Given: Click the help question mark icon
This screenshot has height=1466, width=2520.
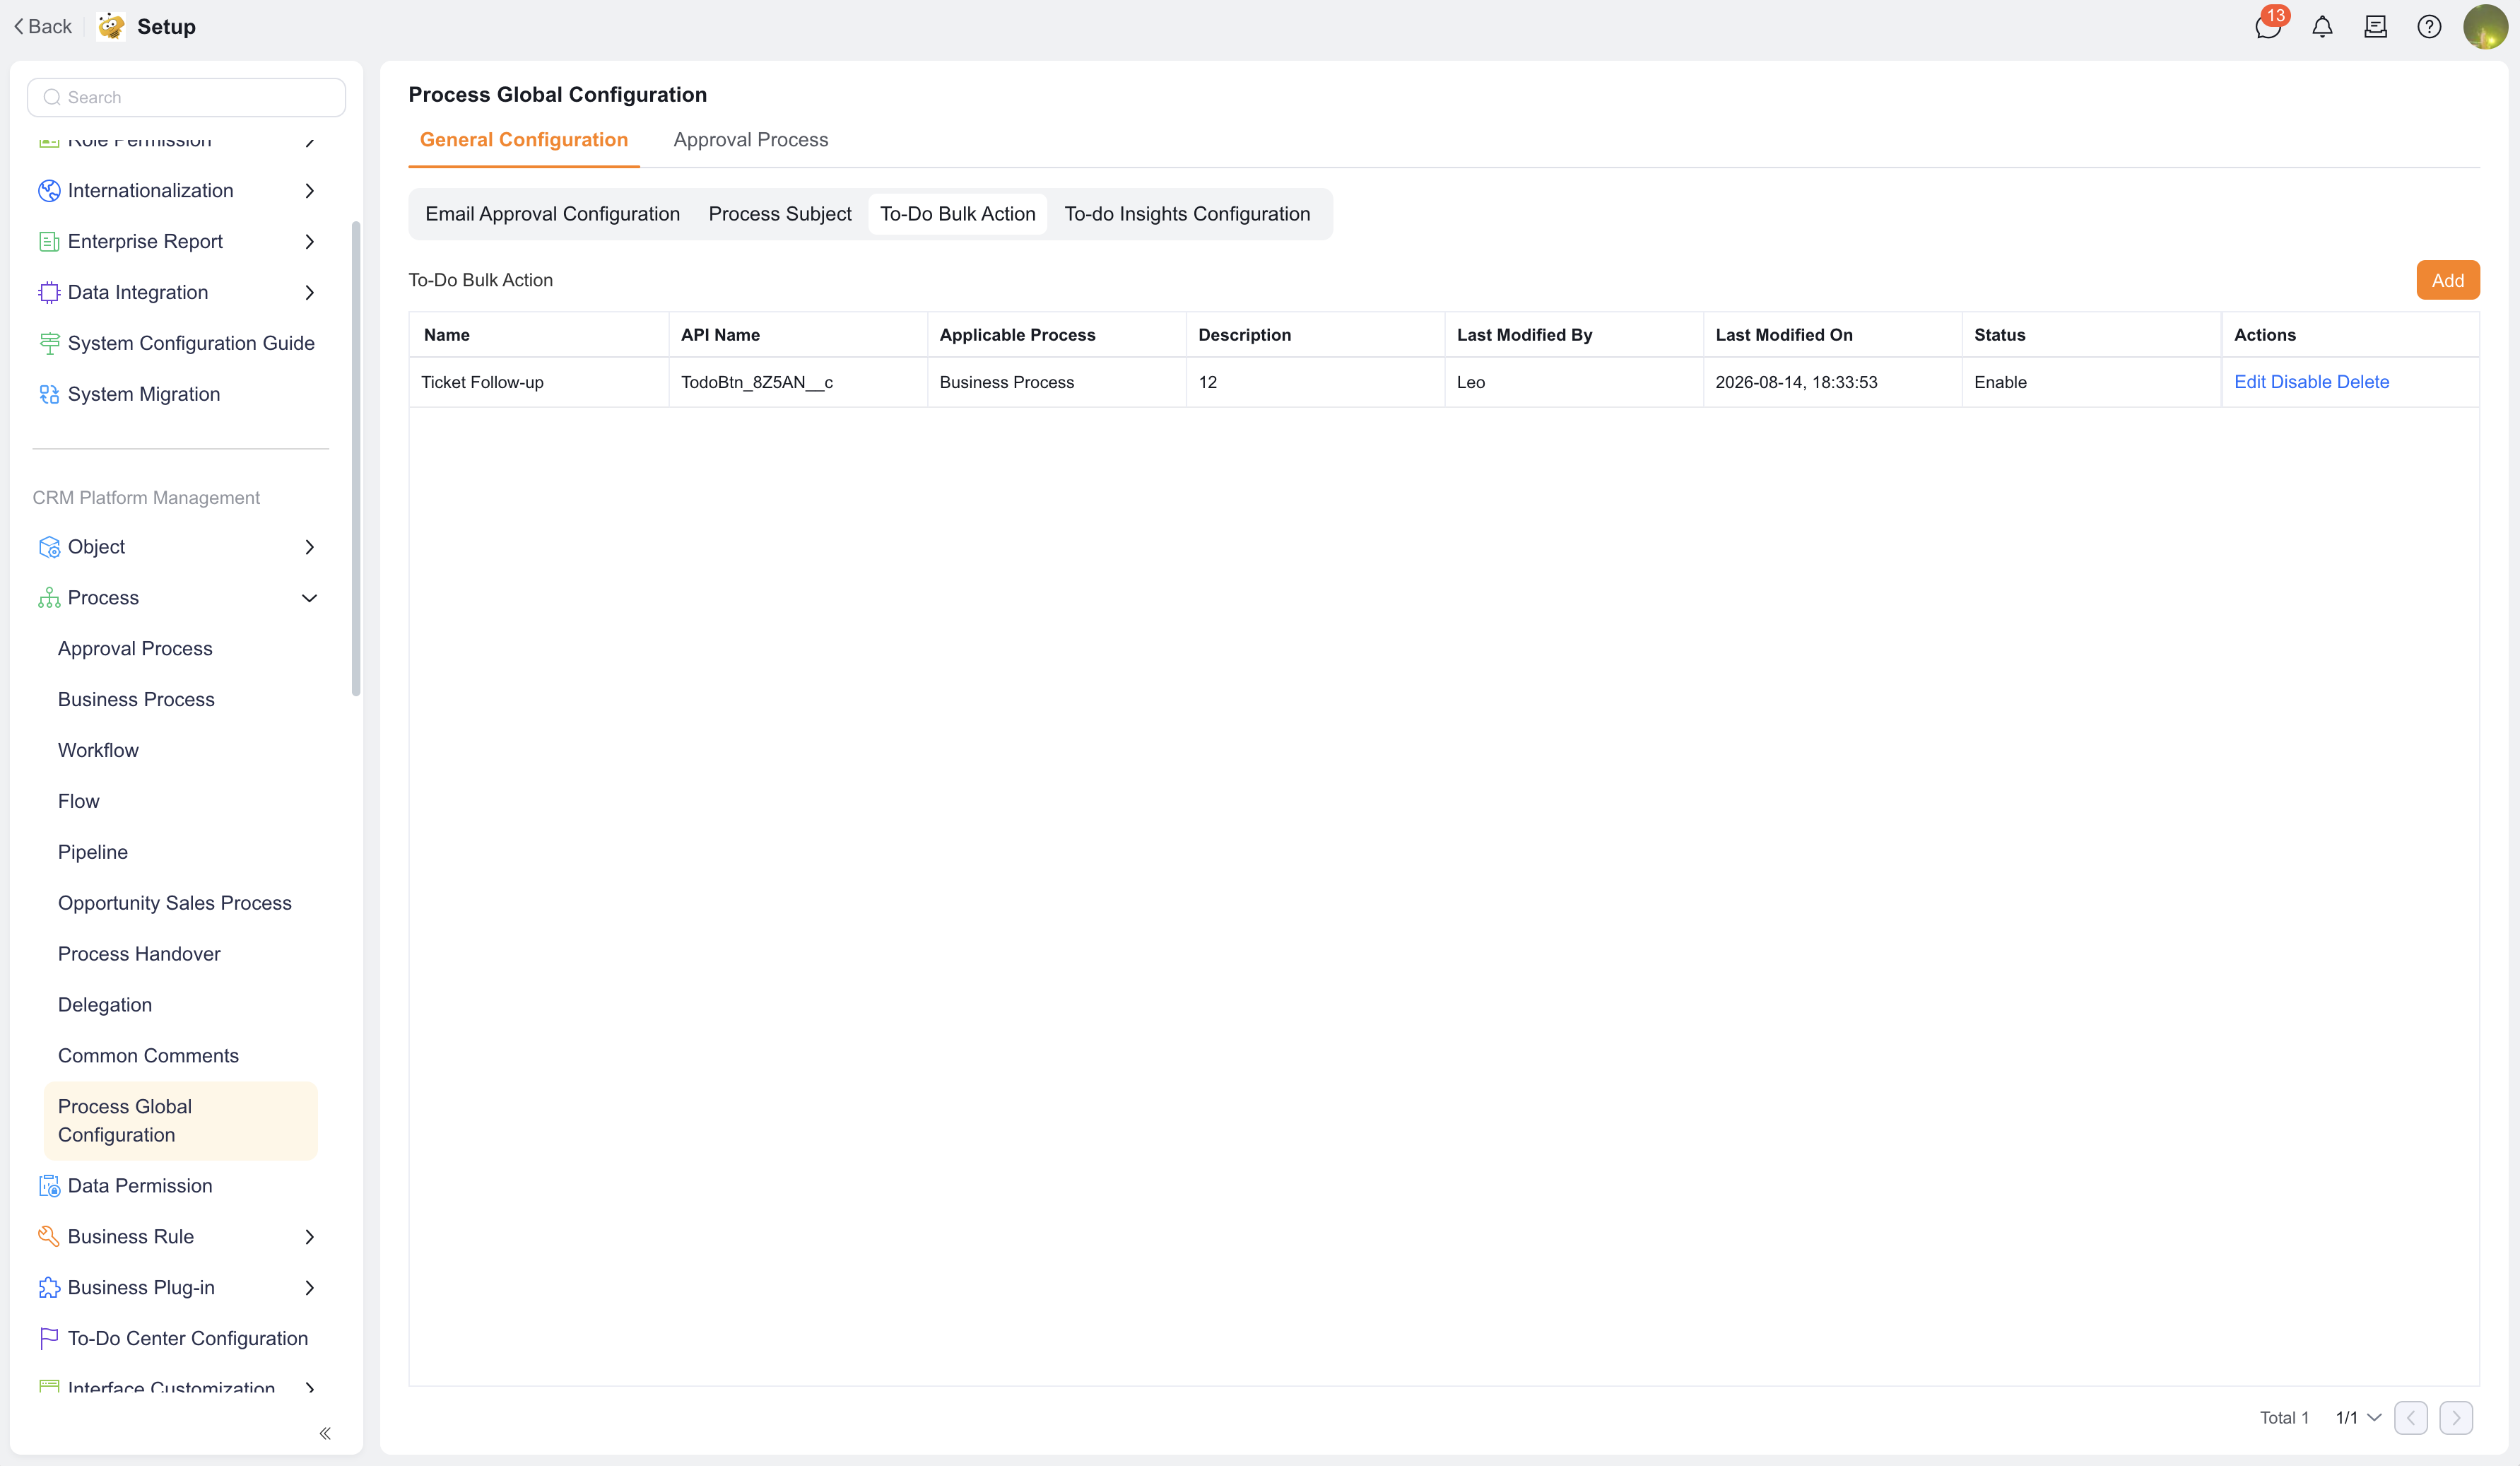Looking at the screenshot, I should [x=2429, y=27].
